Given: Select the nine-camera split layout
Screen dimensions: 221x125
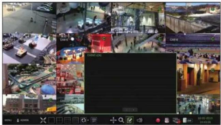Looking at the screenshot, I should click(x=68, y=120).
